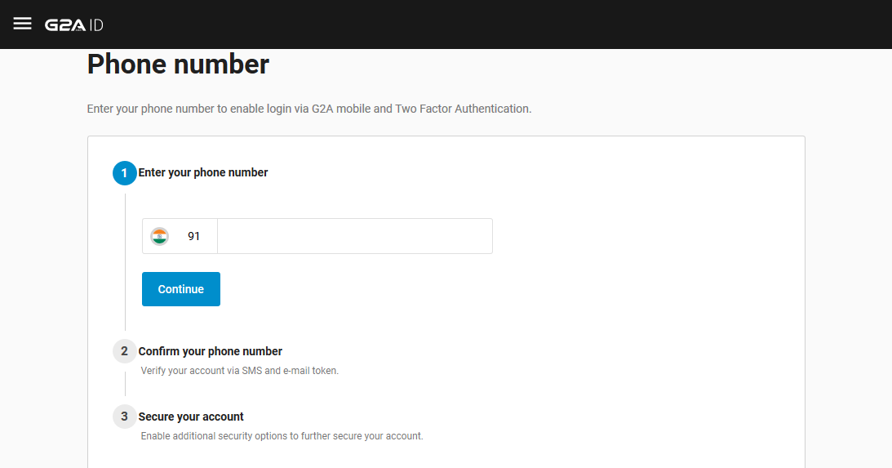Open the hamburger menu in header
Image resolution: width=892 pixels, height=468 pixels.
coord(22,24)
